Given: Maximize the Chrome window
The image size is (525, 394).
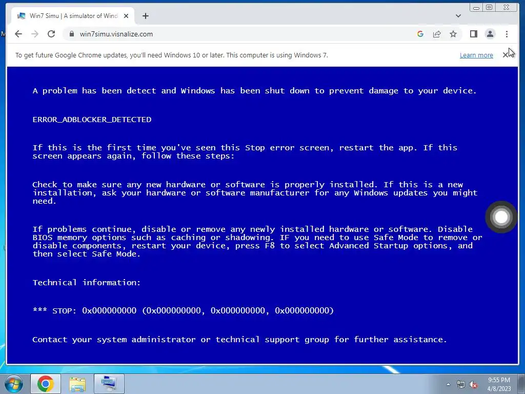Looking at the screenshot, I should (x=489, y=7).
